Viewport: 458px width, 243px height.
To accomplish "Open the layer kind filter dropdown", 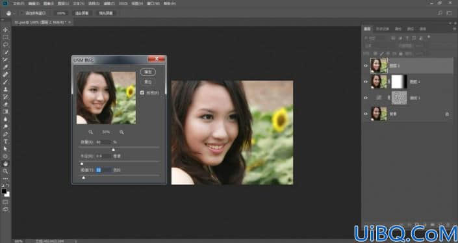I will click(x=376, y=38).
